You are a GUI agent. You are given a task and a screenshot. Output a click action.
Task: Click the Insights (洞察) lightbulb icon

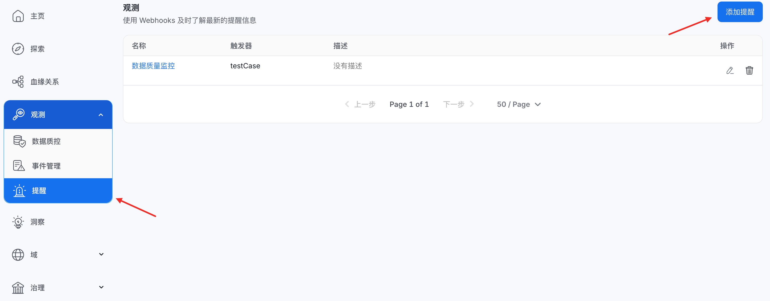tap(18, 222)
